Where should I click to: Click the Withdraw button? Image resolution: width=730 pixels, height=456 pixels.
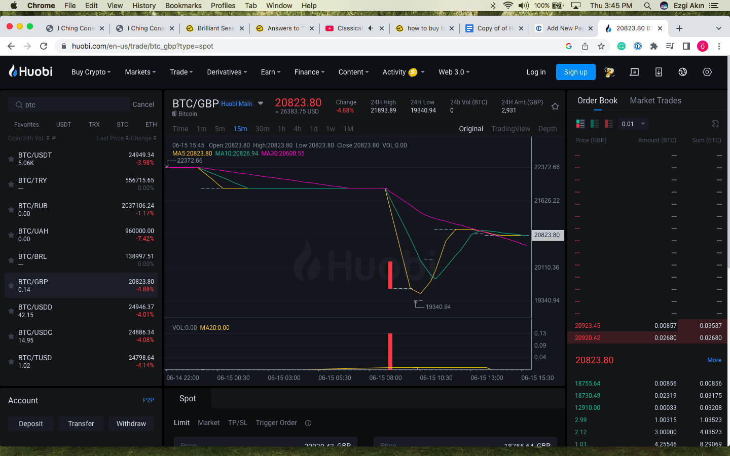point(131,424)
